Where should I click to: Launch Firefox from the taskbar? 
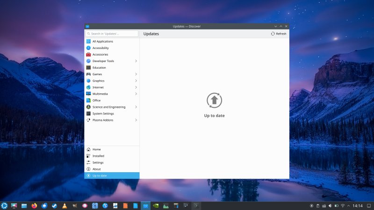point(34,205)
